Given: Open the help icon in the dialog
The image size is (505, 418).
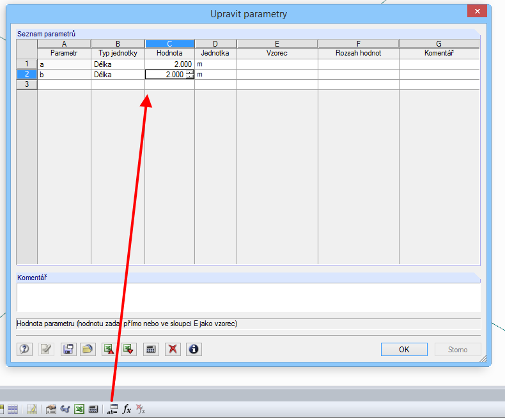Looking at the screenshot, I should (x=24, y=349).
